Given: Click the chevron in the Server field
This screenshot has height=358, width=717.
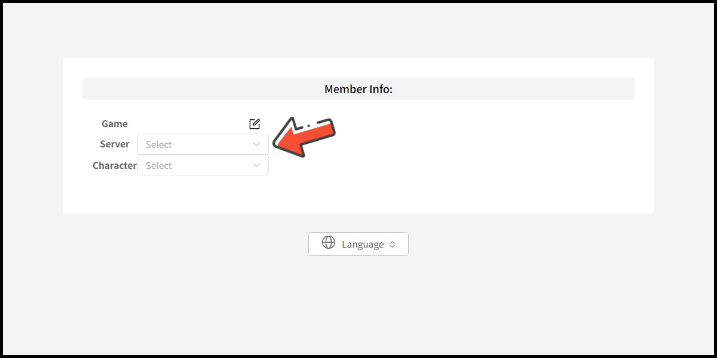Looking at the screenshot, I should [x=257, y=144].
